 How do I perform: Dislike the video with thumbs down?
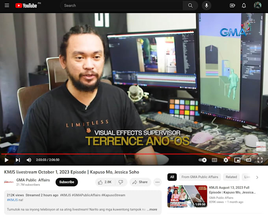point(121,182)
